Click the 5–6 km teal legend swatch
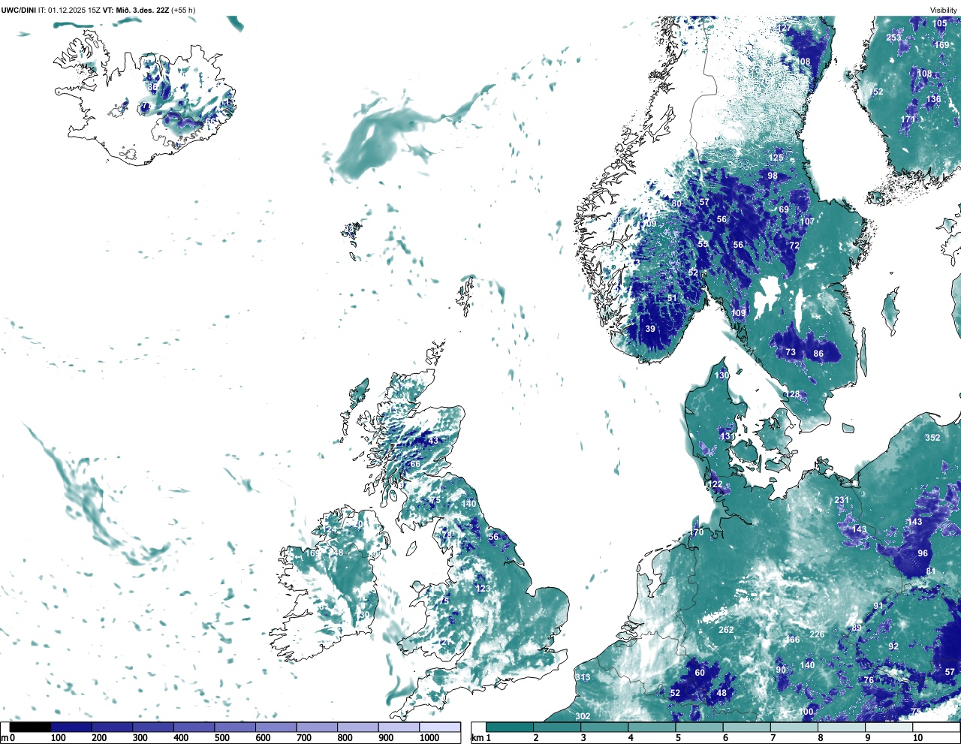This screenshot has width=961, height=744. pyautogui.click(x=700, y=727)
